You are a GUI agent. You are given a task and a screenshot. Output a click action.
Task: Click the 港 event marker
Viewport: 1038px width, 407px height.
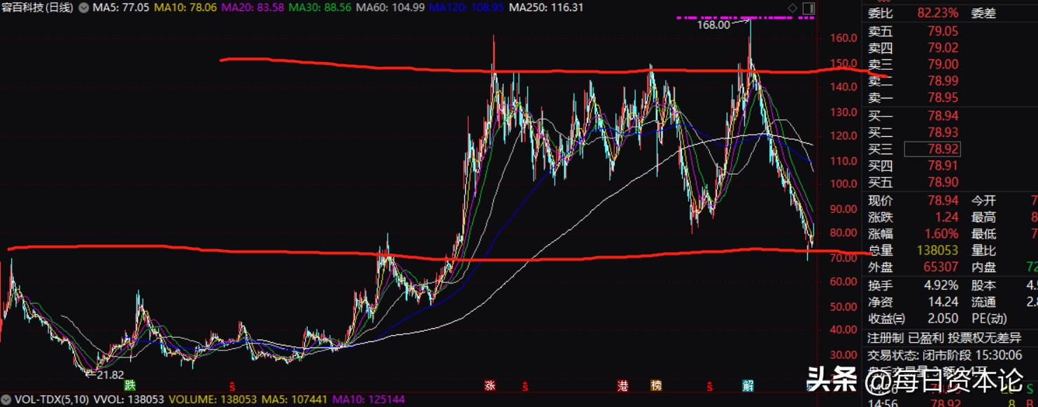click(x=623, y=385)
